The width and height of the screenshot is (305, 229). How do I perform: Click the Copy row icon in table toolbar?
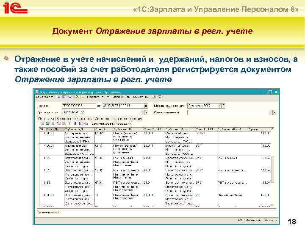[47, 123]
